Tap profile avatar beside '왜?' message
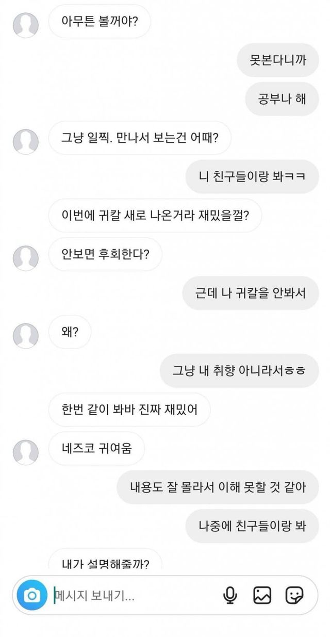Image resolution: width=330 pixels, height=637 pixels. click(x=25, y=335)
